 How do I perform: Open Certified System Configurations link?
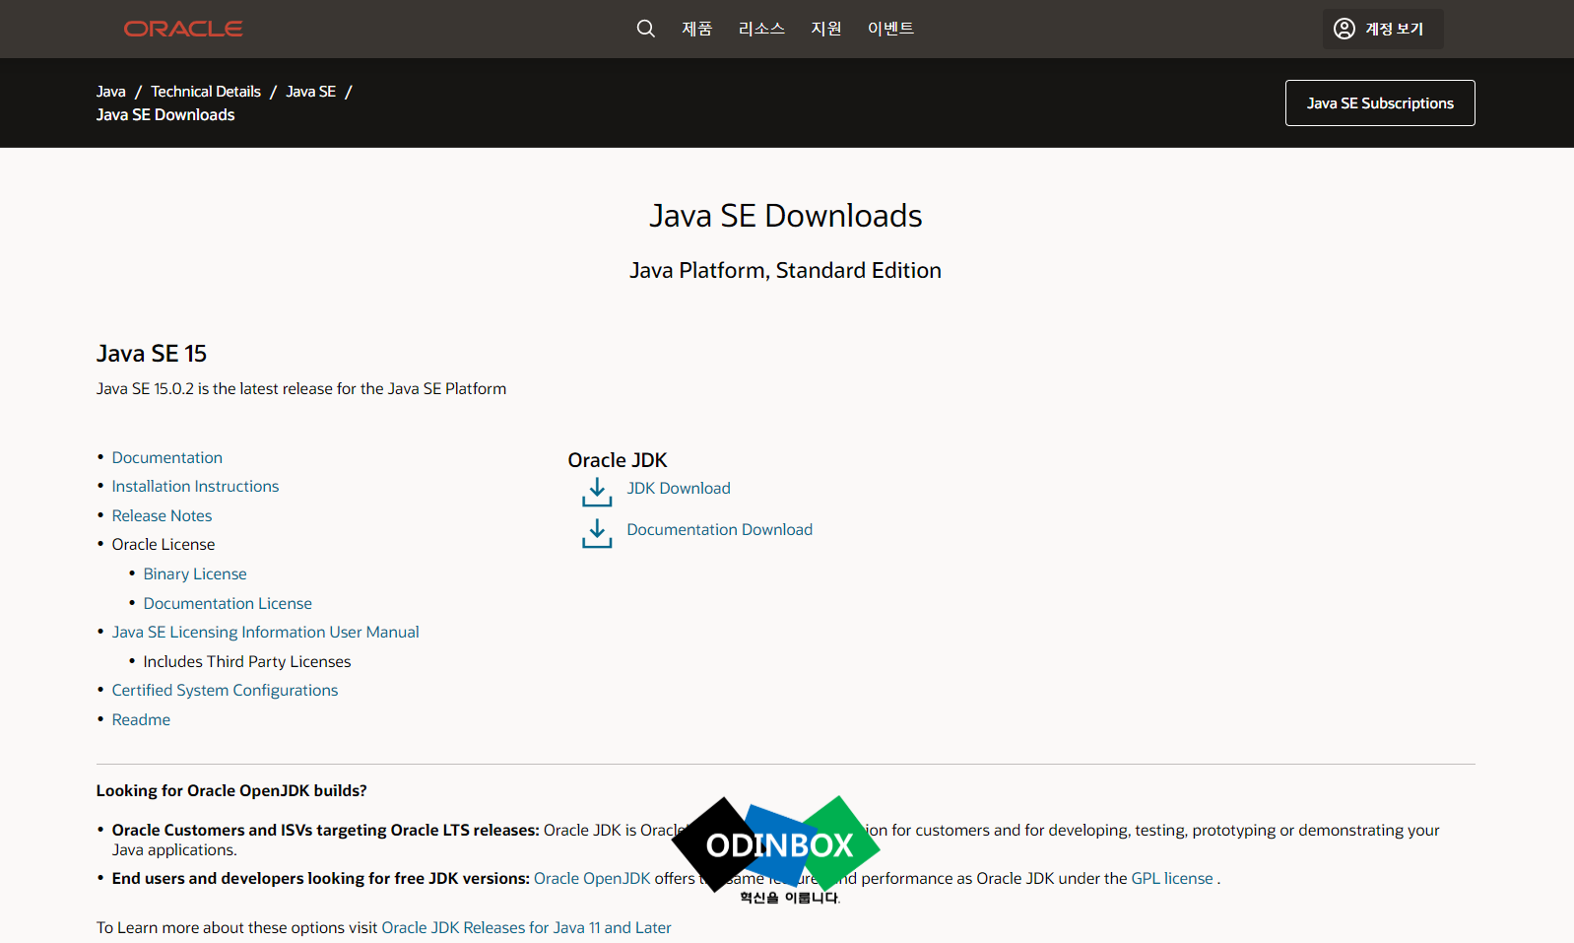(225, 690)
